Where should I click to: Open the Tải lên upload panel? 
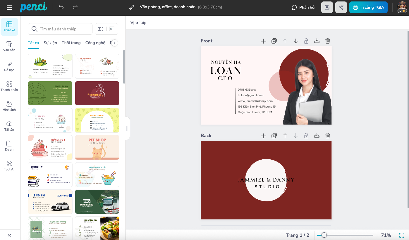click(9, 126)
